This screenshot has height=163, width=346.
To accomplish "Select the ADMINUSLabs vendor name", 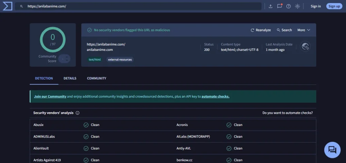I will (44, 137).
